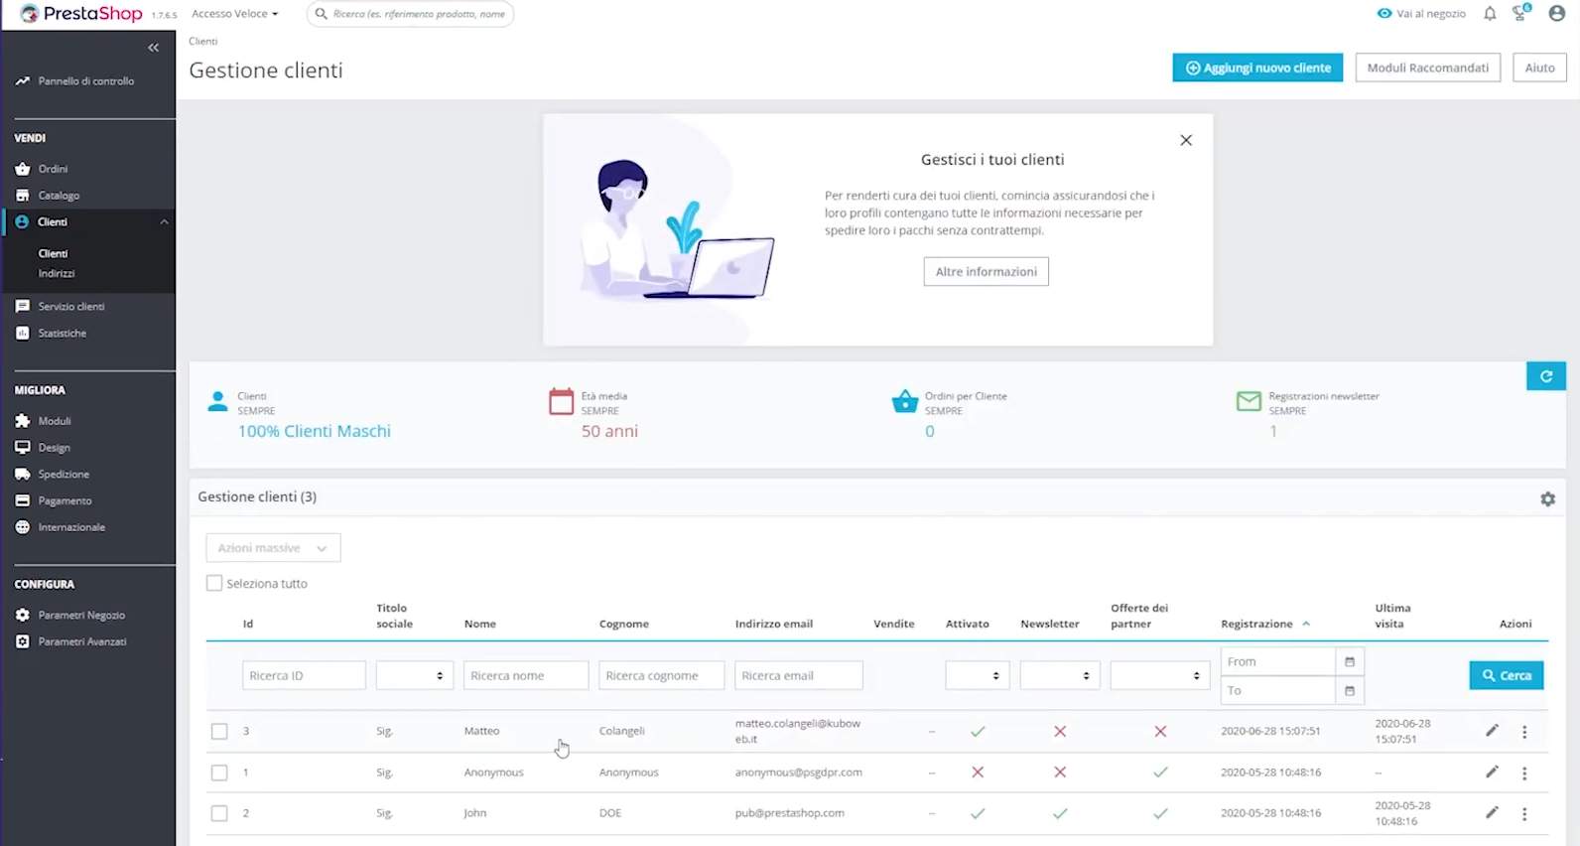This screenshot has width=1580, height=846.
Task: Open the user account profile icon
Action: (1556, 14)
